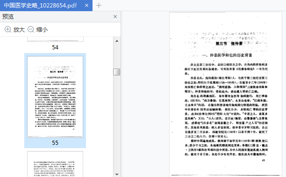Click thumbnail panel scroll up arrow

117,41
